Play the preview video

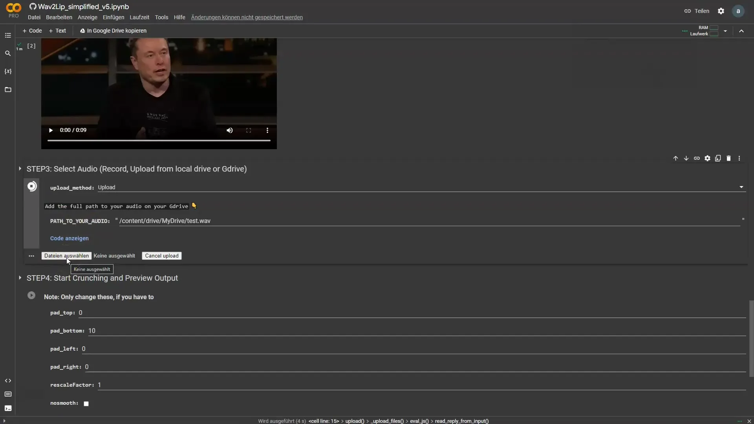click(51, 130)
